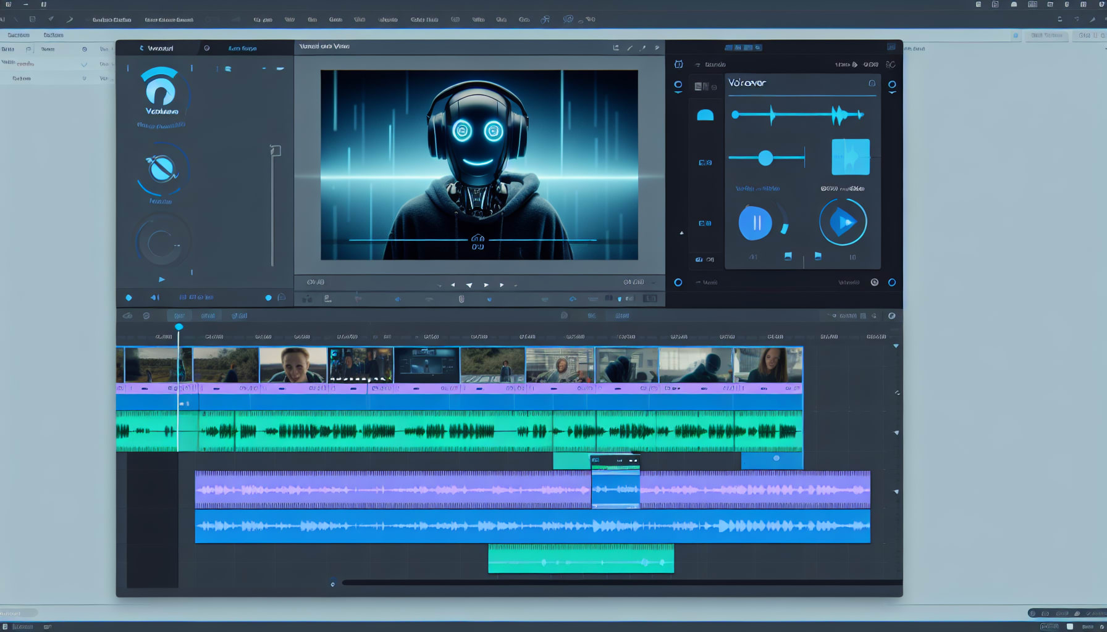Viewport: 1107px width, 632px height.
Task: Toggle the pause button in the Voiceover panel
Action: 755,222
